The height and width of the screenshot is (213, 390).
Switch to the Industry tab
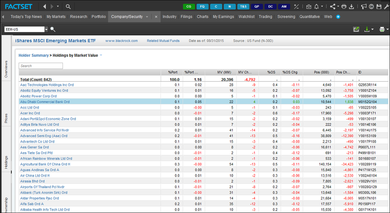pos(170,17)
